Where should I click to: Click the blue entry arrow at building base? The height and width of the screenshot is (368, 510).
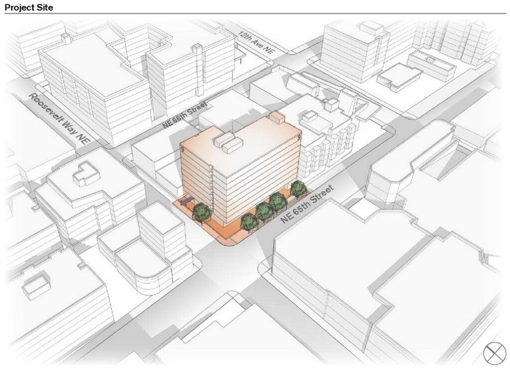click(187, 201)
